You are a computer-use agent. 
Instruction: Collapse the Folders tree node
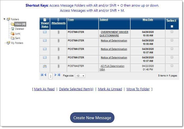4,19
